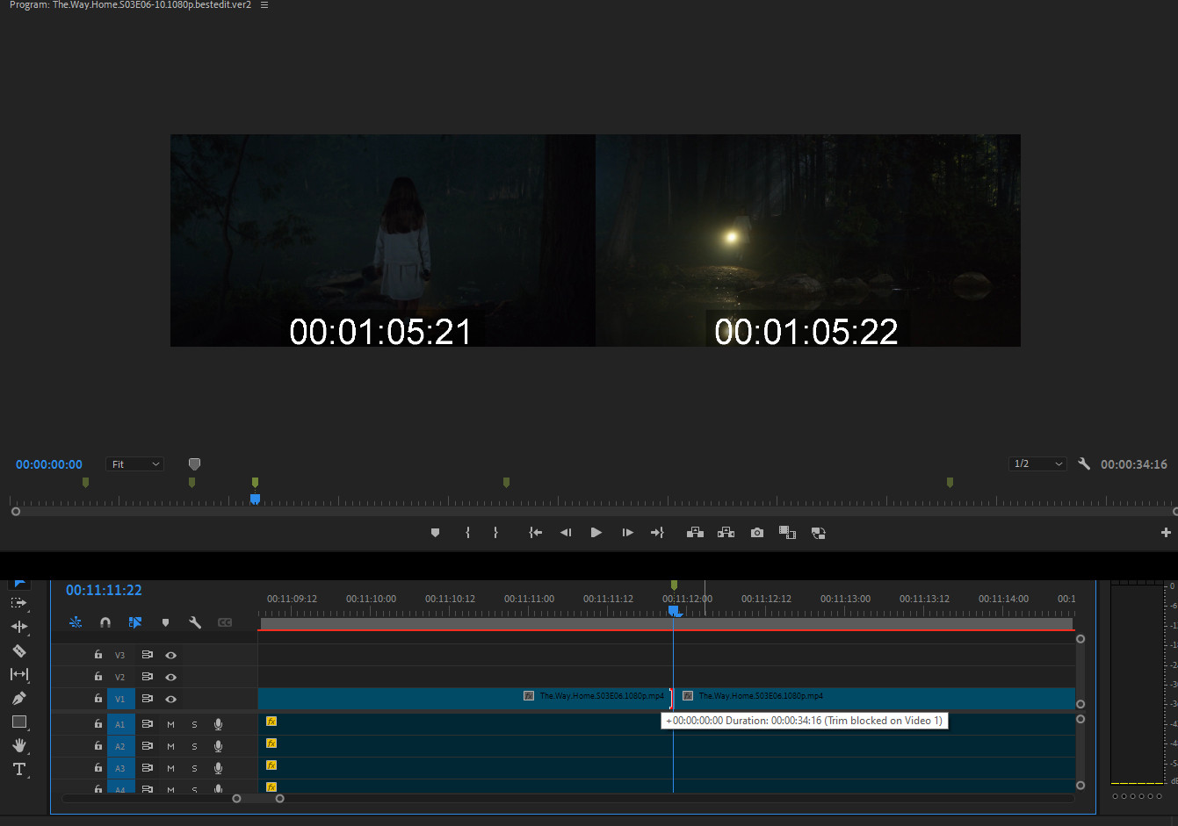Toggle A1 track targeting
This screenshot has width=1178, height=826.
[120, 724]
